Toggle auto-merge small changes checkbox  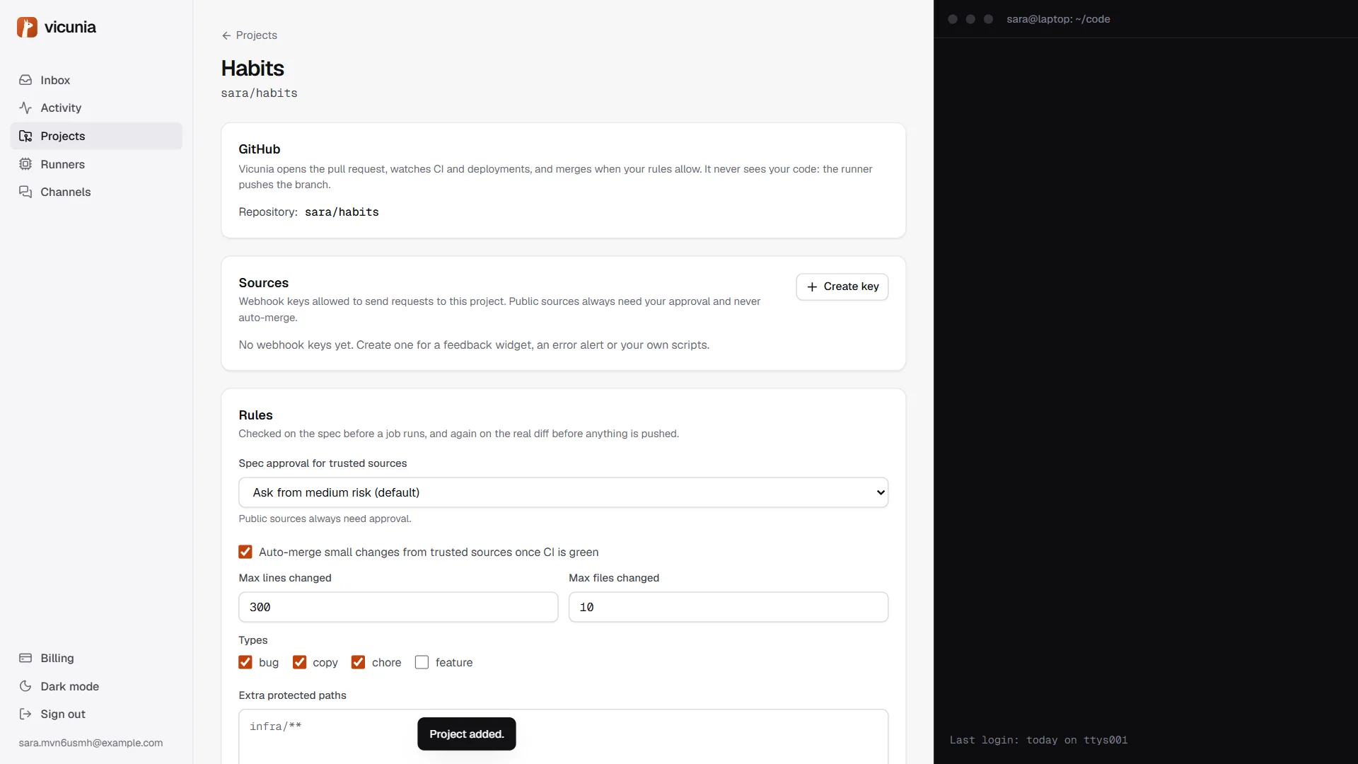coord(245,552)
